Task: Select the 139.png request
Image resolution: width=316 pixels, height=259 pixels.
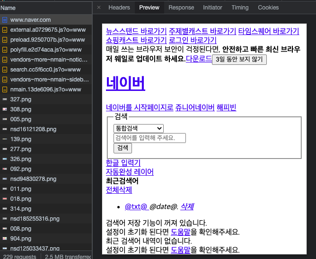Action: click(46, 139)
